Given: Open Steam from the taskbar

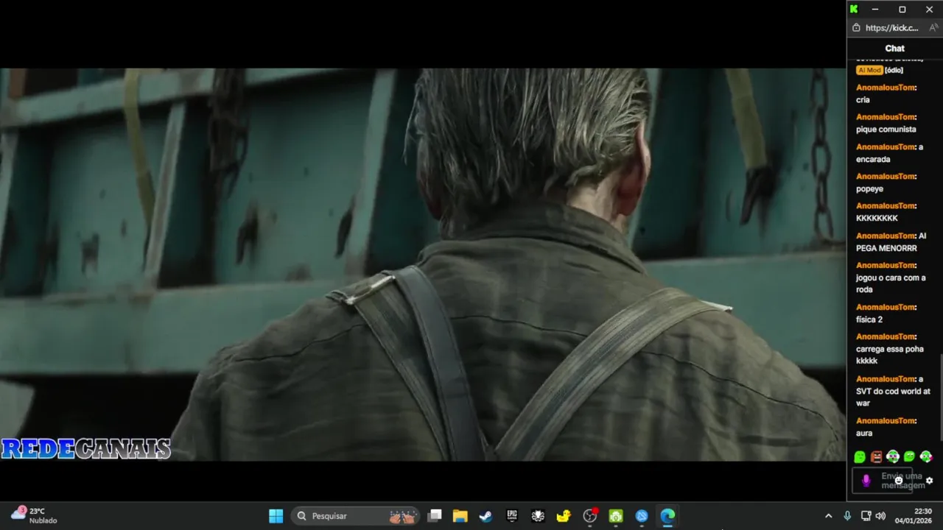Looking at the screenshot, I should pyautogui.click(x=485, y=516).
